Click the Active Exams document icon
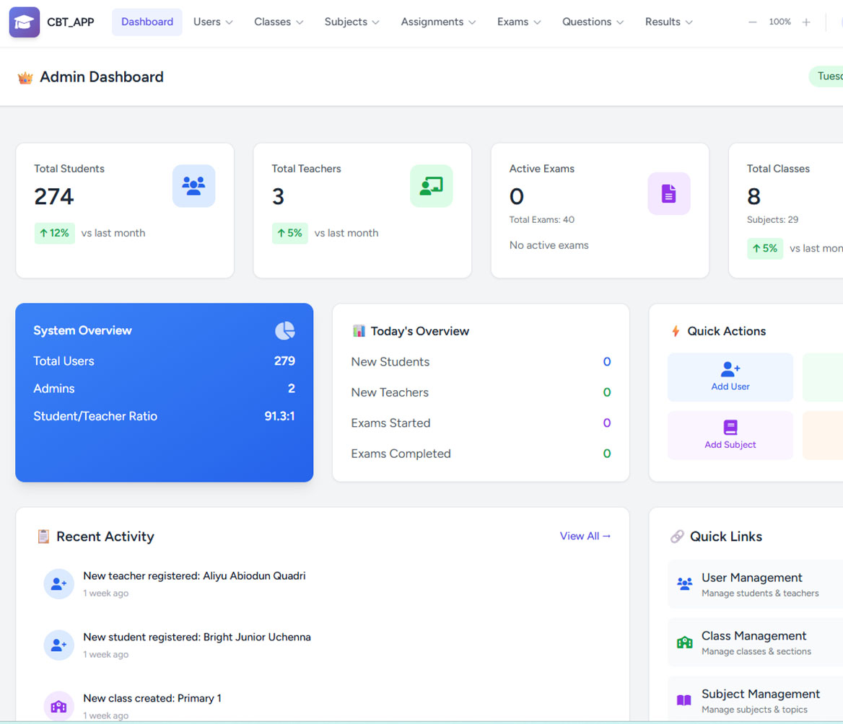Viewport: 843px width, 724px height. click(668, 193)
